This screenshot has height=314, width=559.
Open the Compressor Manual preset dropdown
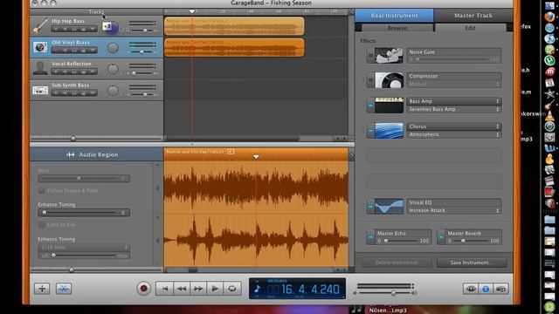coord(454,85)
